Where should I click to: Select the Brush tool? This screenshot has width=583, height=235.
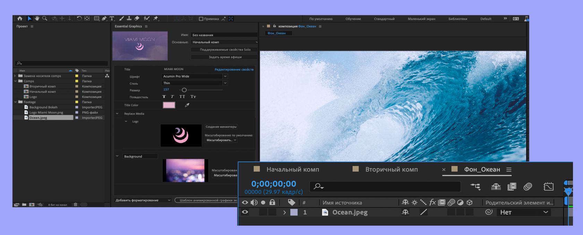tap(121, 19)
